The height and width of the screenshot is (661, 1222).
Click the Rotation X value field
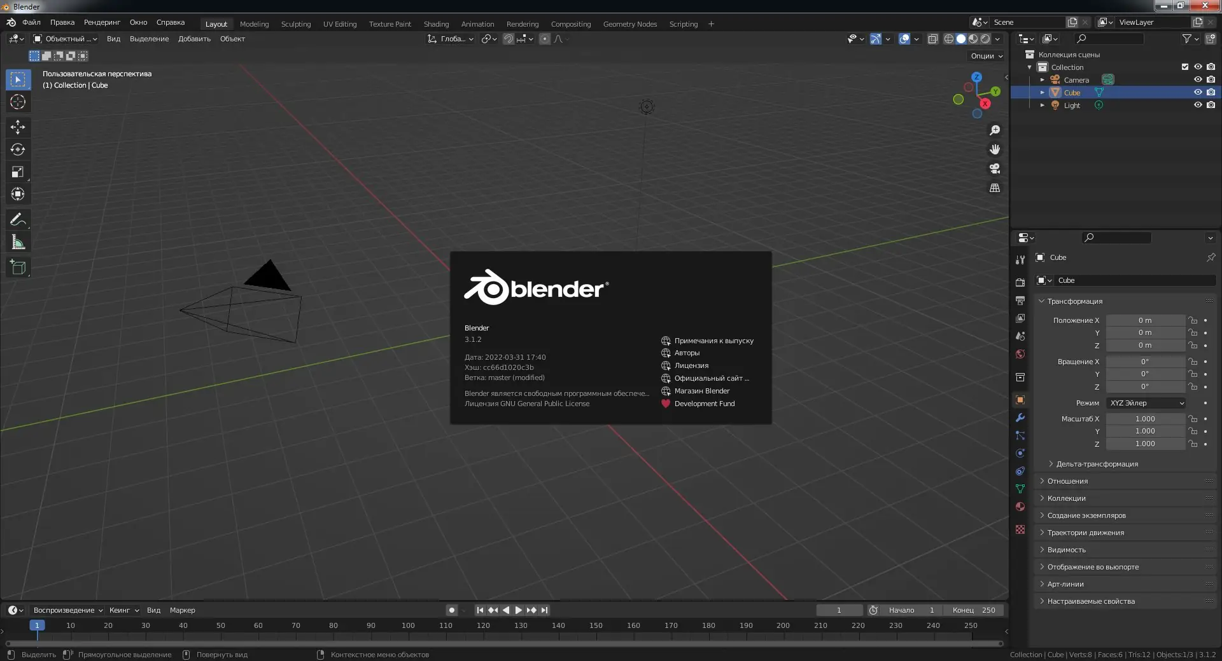pos(1145,362)
